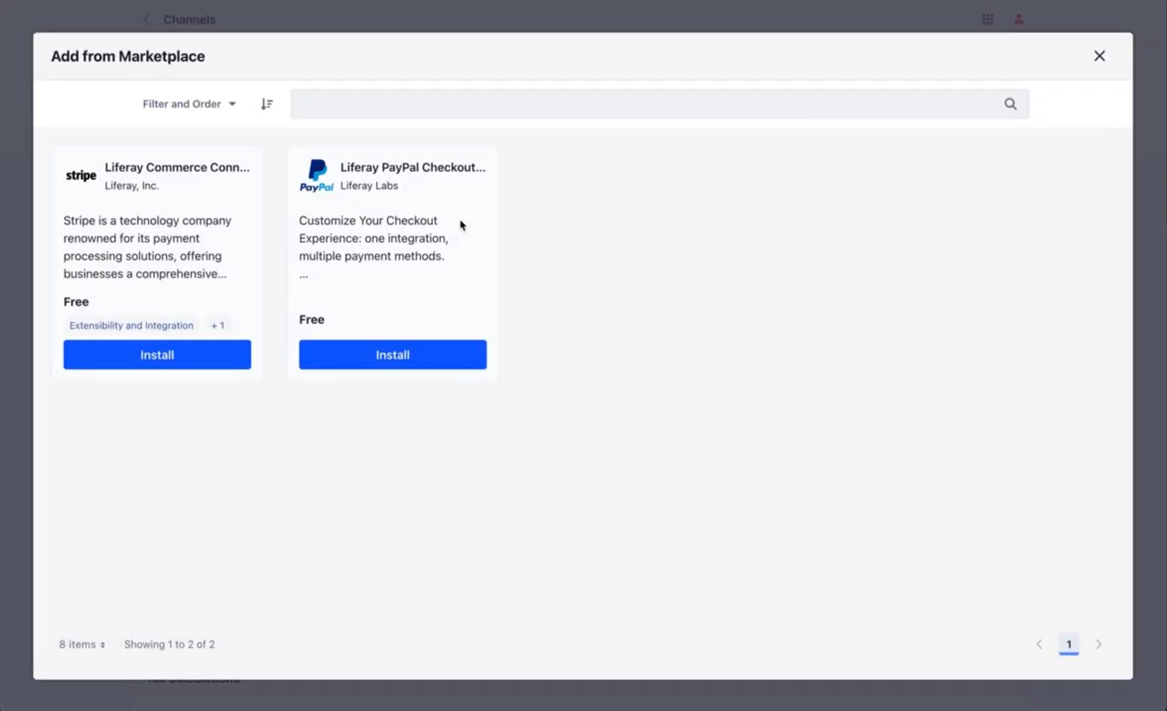Close the Add from Marketplace dialog
1167x711 pixels.
coord(1099,56)
